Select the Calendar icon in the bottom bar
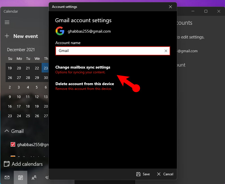Viewport: 225px width, 184px height. pos(20,178)
